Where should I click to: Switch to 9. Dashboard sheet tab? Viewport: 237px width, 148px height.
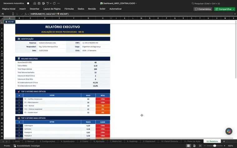point(149,141)
